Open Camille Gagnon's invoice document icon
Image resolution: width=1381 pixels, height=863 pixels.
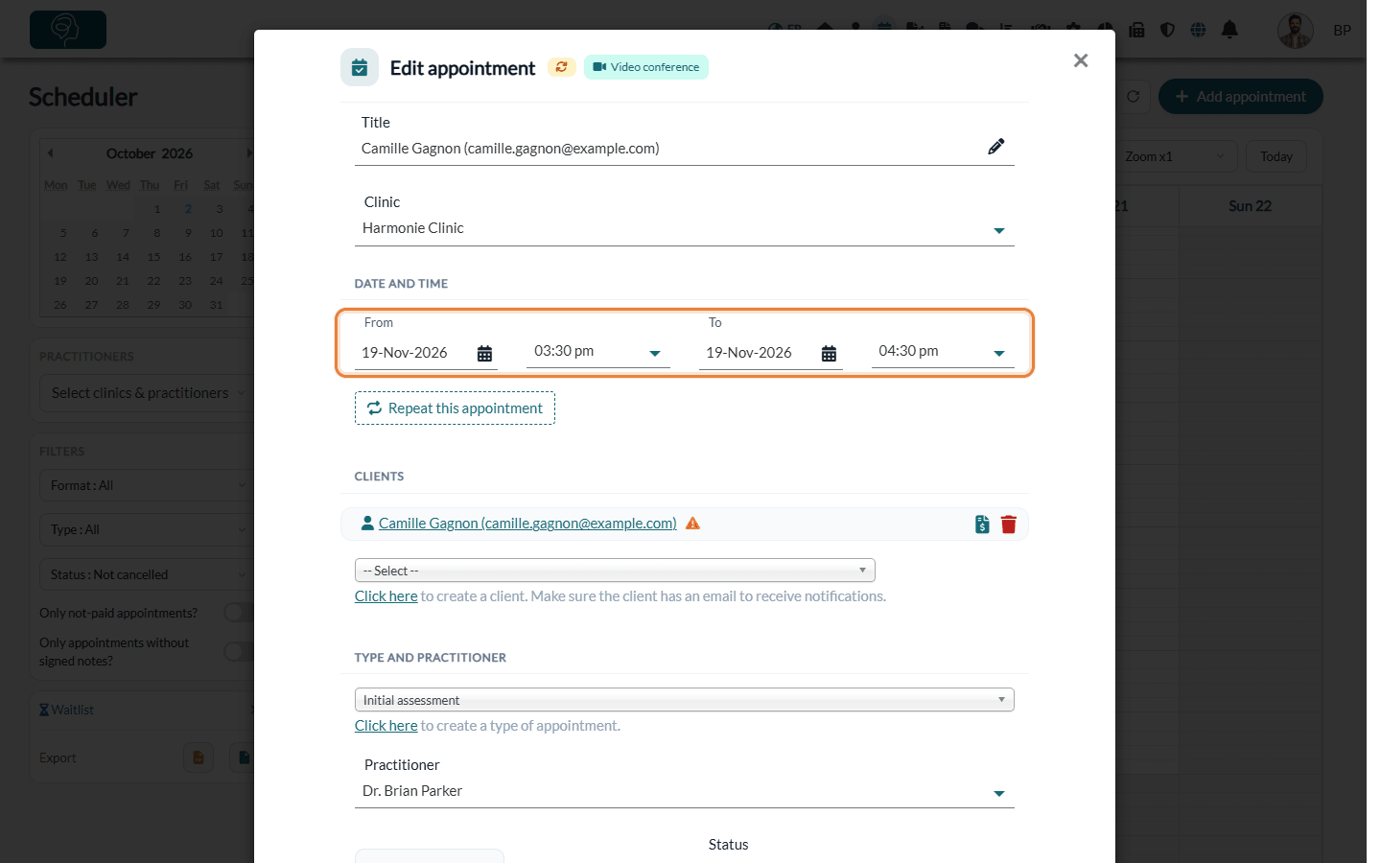point(982,525)
